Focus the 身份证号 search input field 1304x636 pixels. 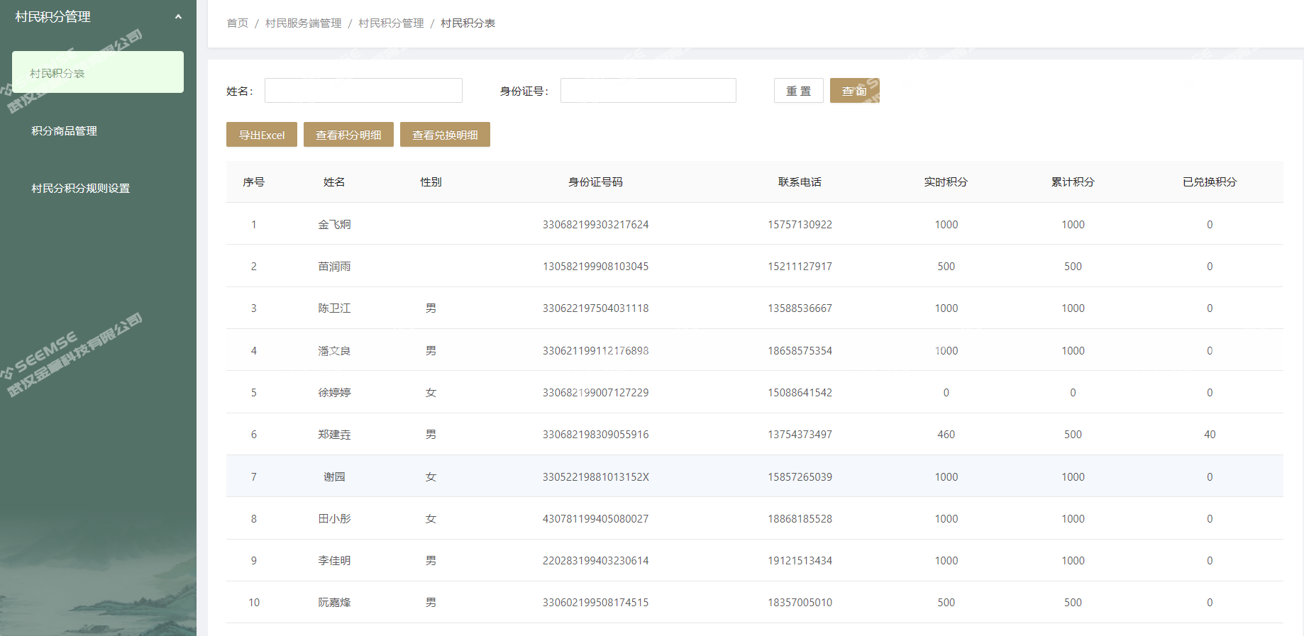(648, 91)
